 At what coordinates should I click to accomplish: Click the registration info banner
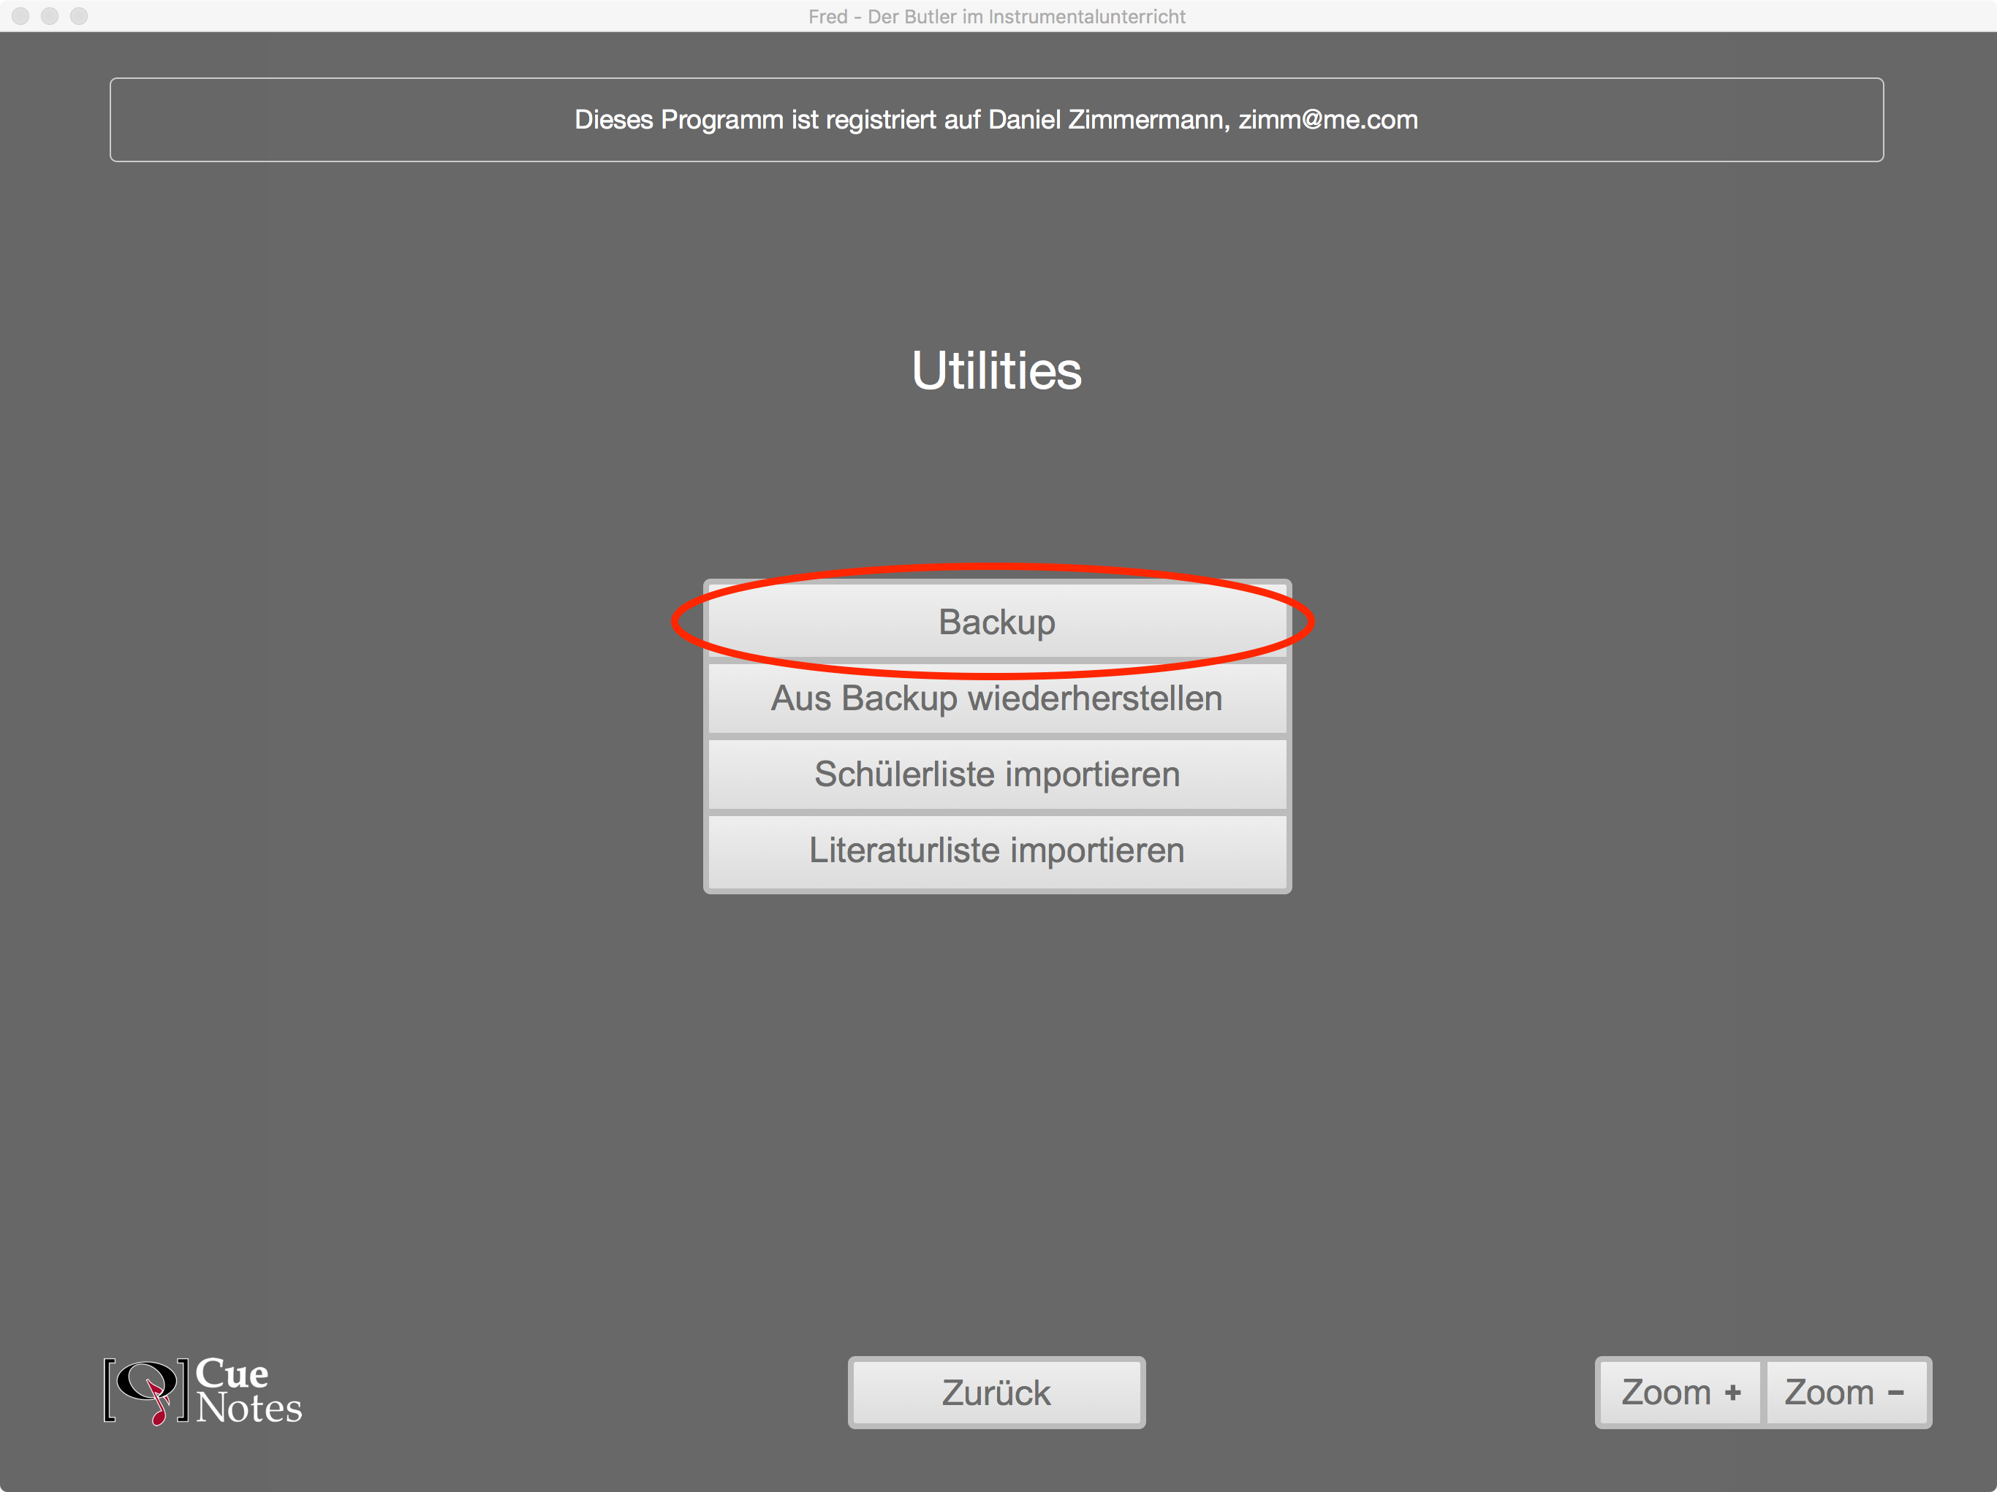pyautogui.click(x=996, y=120)
